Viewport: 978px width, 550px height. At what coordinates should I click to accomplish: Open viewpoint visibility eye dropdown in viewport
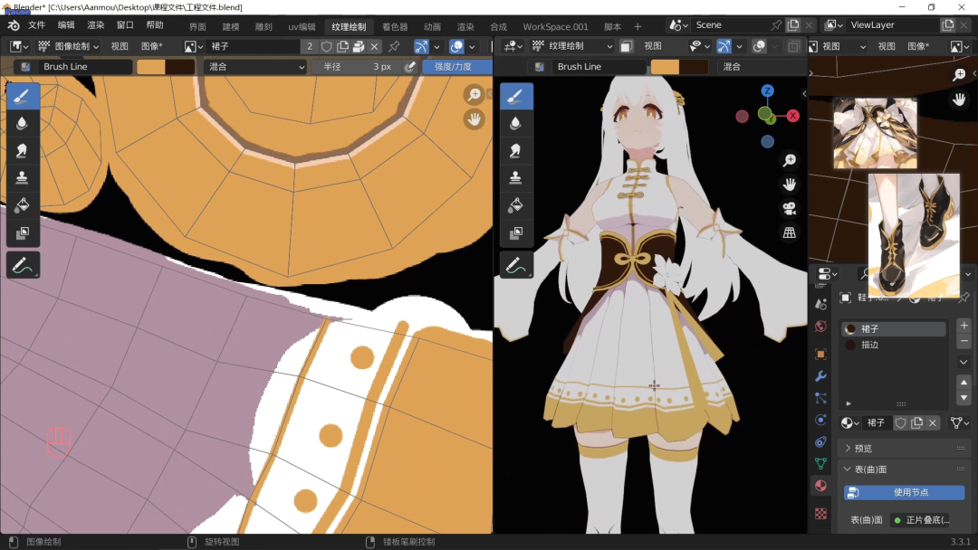point(700,46)
